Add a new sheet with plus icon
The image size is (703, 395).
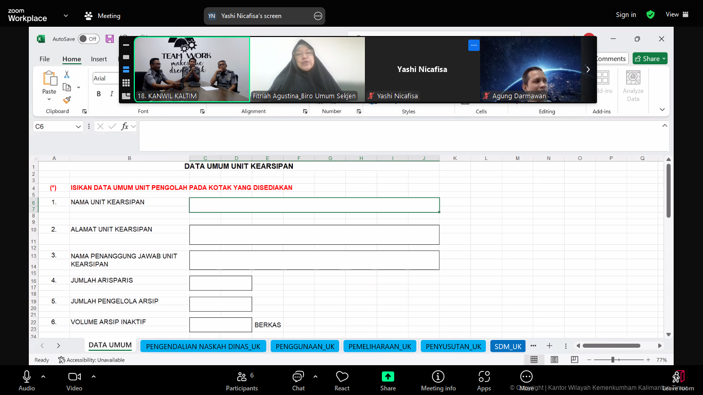(549, 346)
